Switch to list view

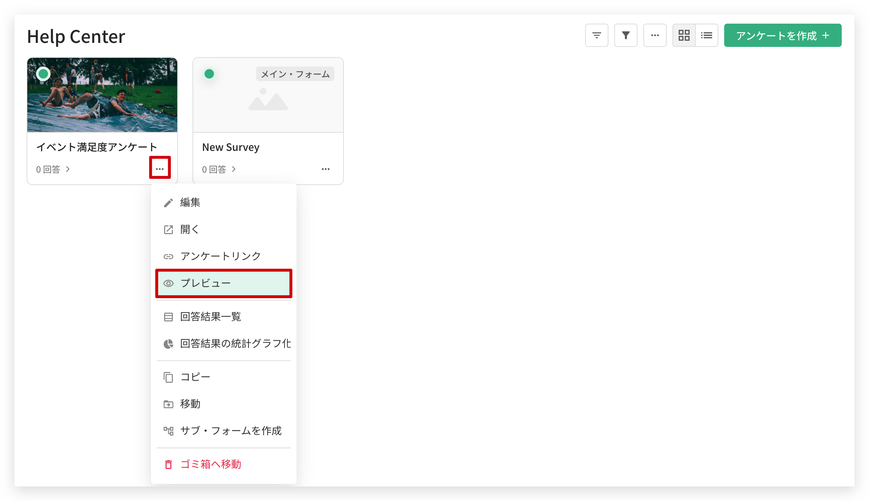[707, 35]
